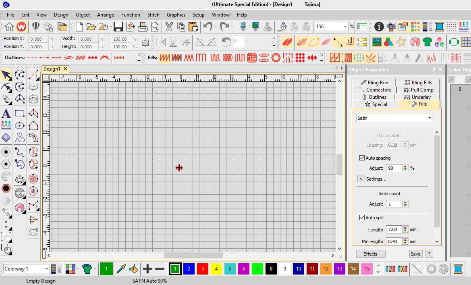Select the Lettering tool with letter A
The image size is (471, 285).
(x=6, y=114)
